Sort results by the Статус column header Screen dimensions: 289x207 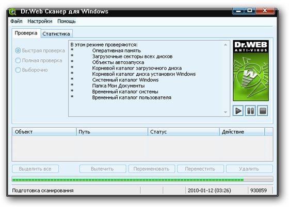[x=184, y=132]
